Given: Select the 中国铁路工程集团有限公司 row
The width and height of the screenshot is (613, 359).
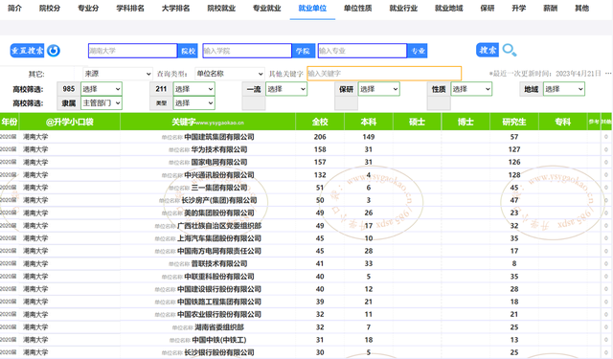Looking at the screenshot, I should click(x=306, y=302).
